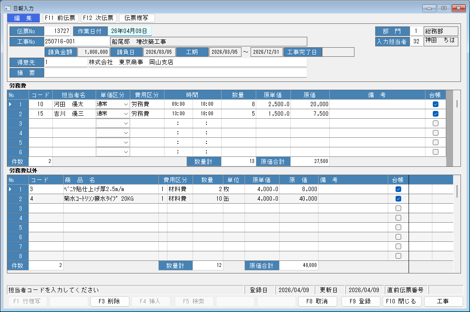Click the 摘要 input field
Screen dimensions: 470x312
[176, 73]
